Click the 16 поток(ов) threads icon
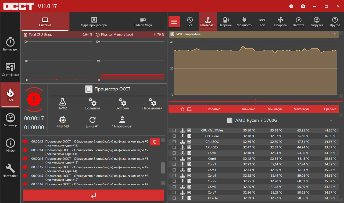This screenshot has width=344, height=203. coord(122,120)
